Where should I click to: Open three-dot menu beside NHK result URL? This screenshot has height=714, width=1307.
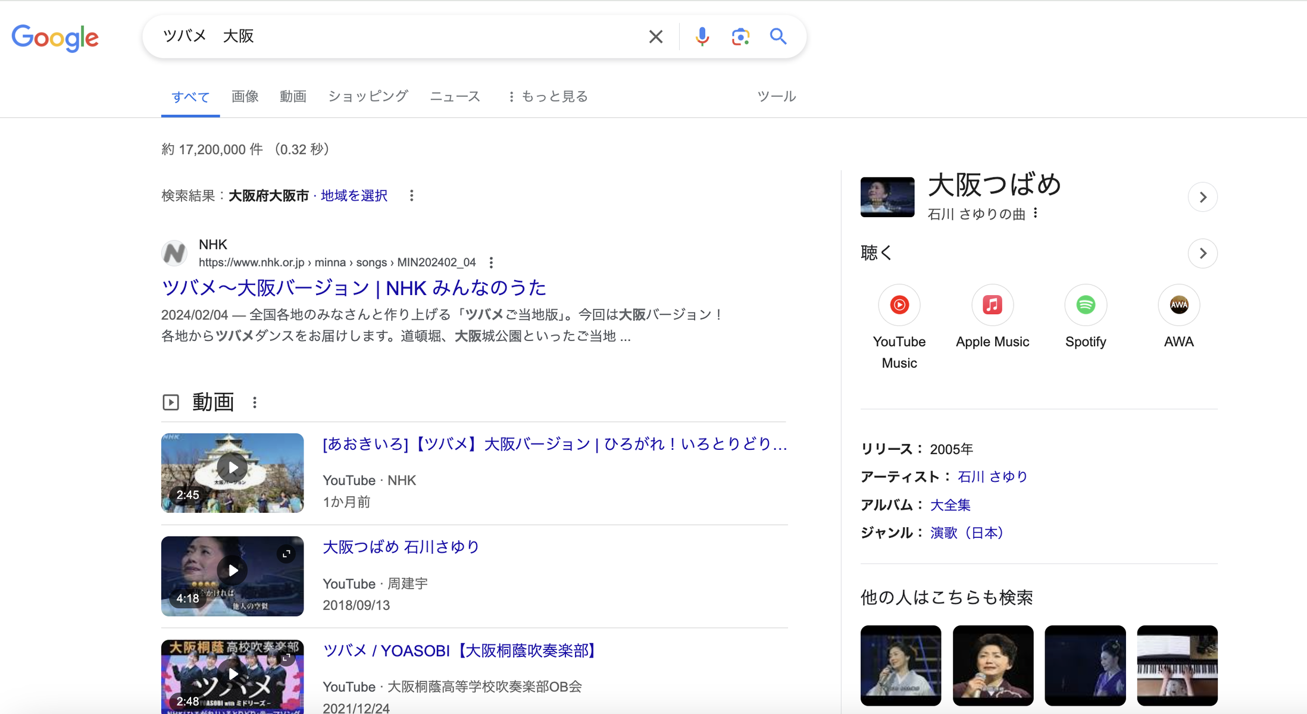[491, 262]
